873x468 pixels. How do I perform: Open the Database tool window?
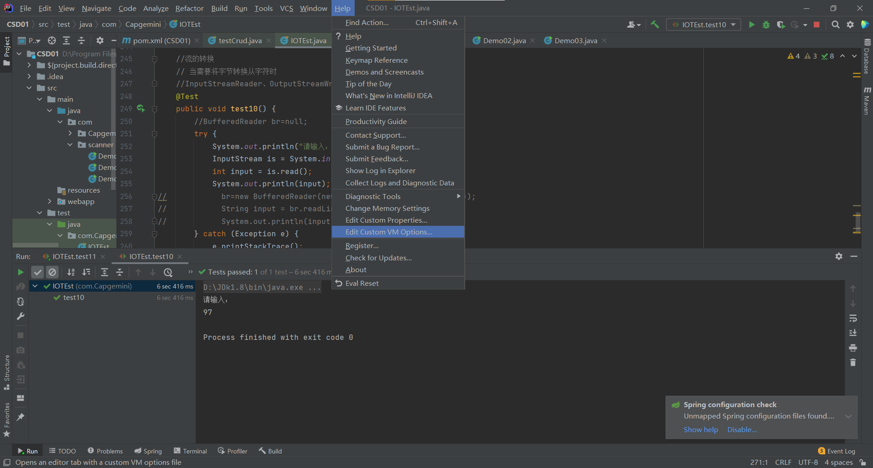pyautogui.click(x=867, y=56)
